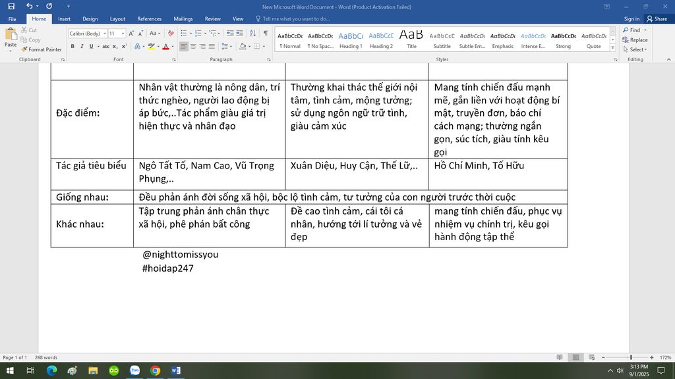This screenshot has width=675, height=379.
Task: Toggle italic formatting
Action: [x=81, y=46]
